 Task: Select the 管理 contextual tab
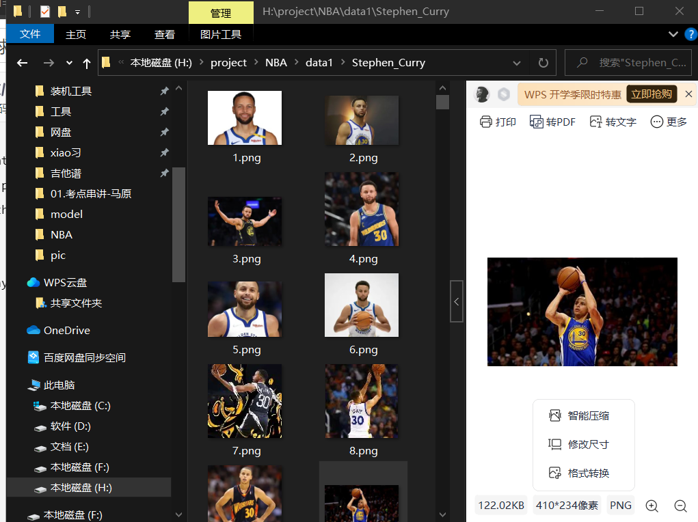221,12
